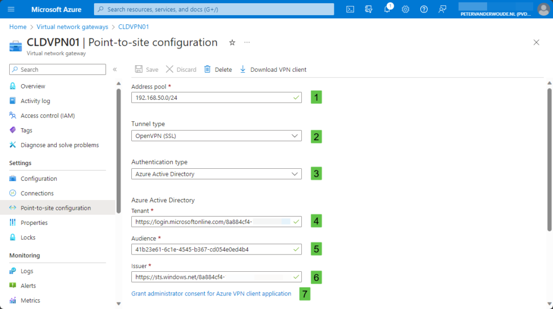The height and width of the screenshot is (309, 553).
Task: Click the Delete toolbar button
Action: [x=218, y=70]
